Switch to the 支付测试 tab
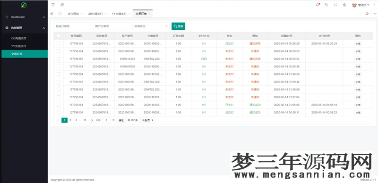378x183 pixels. [73, 14]
